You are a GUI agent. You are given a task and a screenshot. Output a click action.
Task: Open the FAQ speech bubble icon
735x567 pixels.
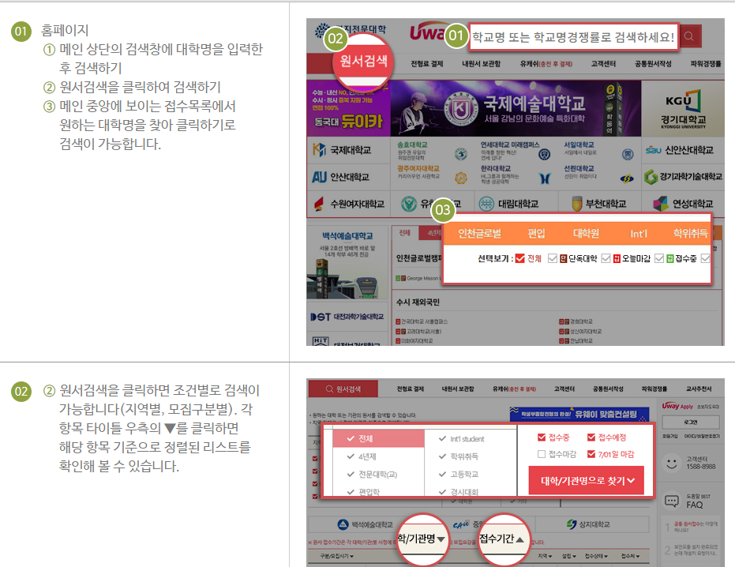(x=672, y=501)
